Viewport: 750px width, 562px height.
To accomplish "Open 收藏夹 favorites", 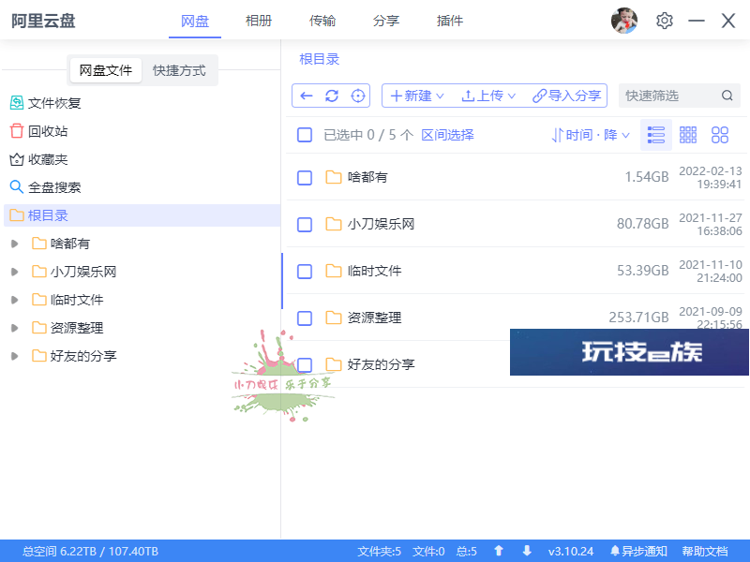I will point(38,159).
